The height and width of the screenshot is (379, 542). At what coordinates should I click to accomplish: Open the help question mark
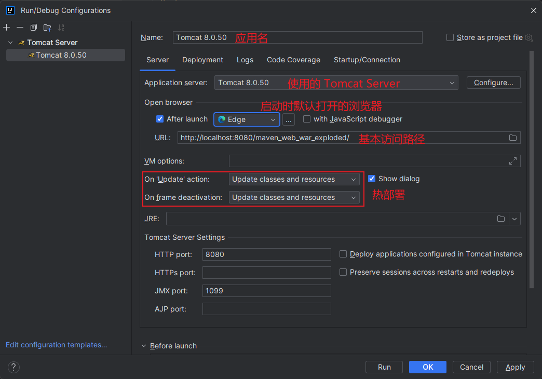pyautogui.click(x=13, y=367)
